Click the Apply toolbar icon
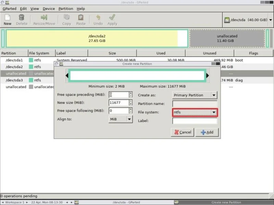This screenshot has height=205, width=274. (x=112, y=17)
